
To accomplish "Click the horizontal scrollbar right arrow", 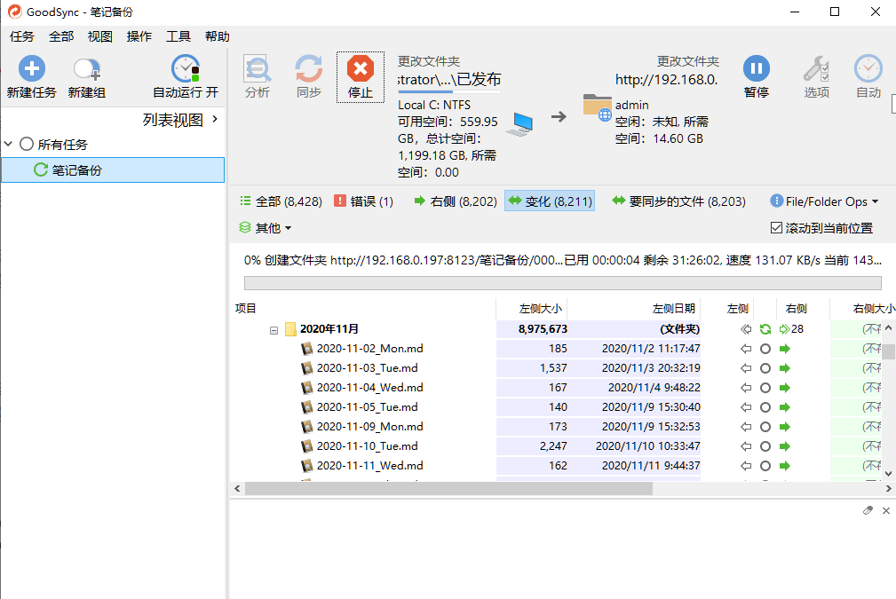I will coord(888,489).
